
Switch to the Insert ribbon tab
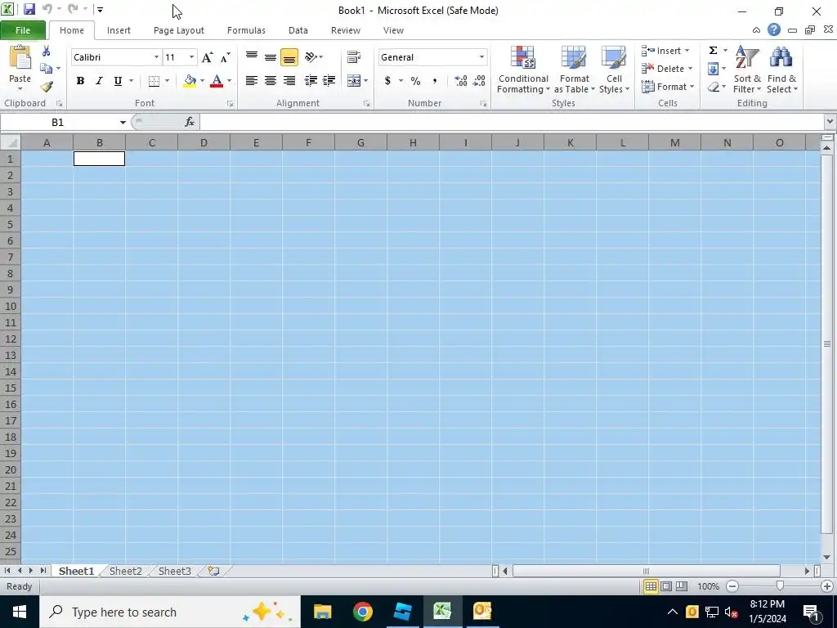pos(119,30)
